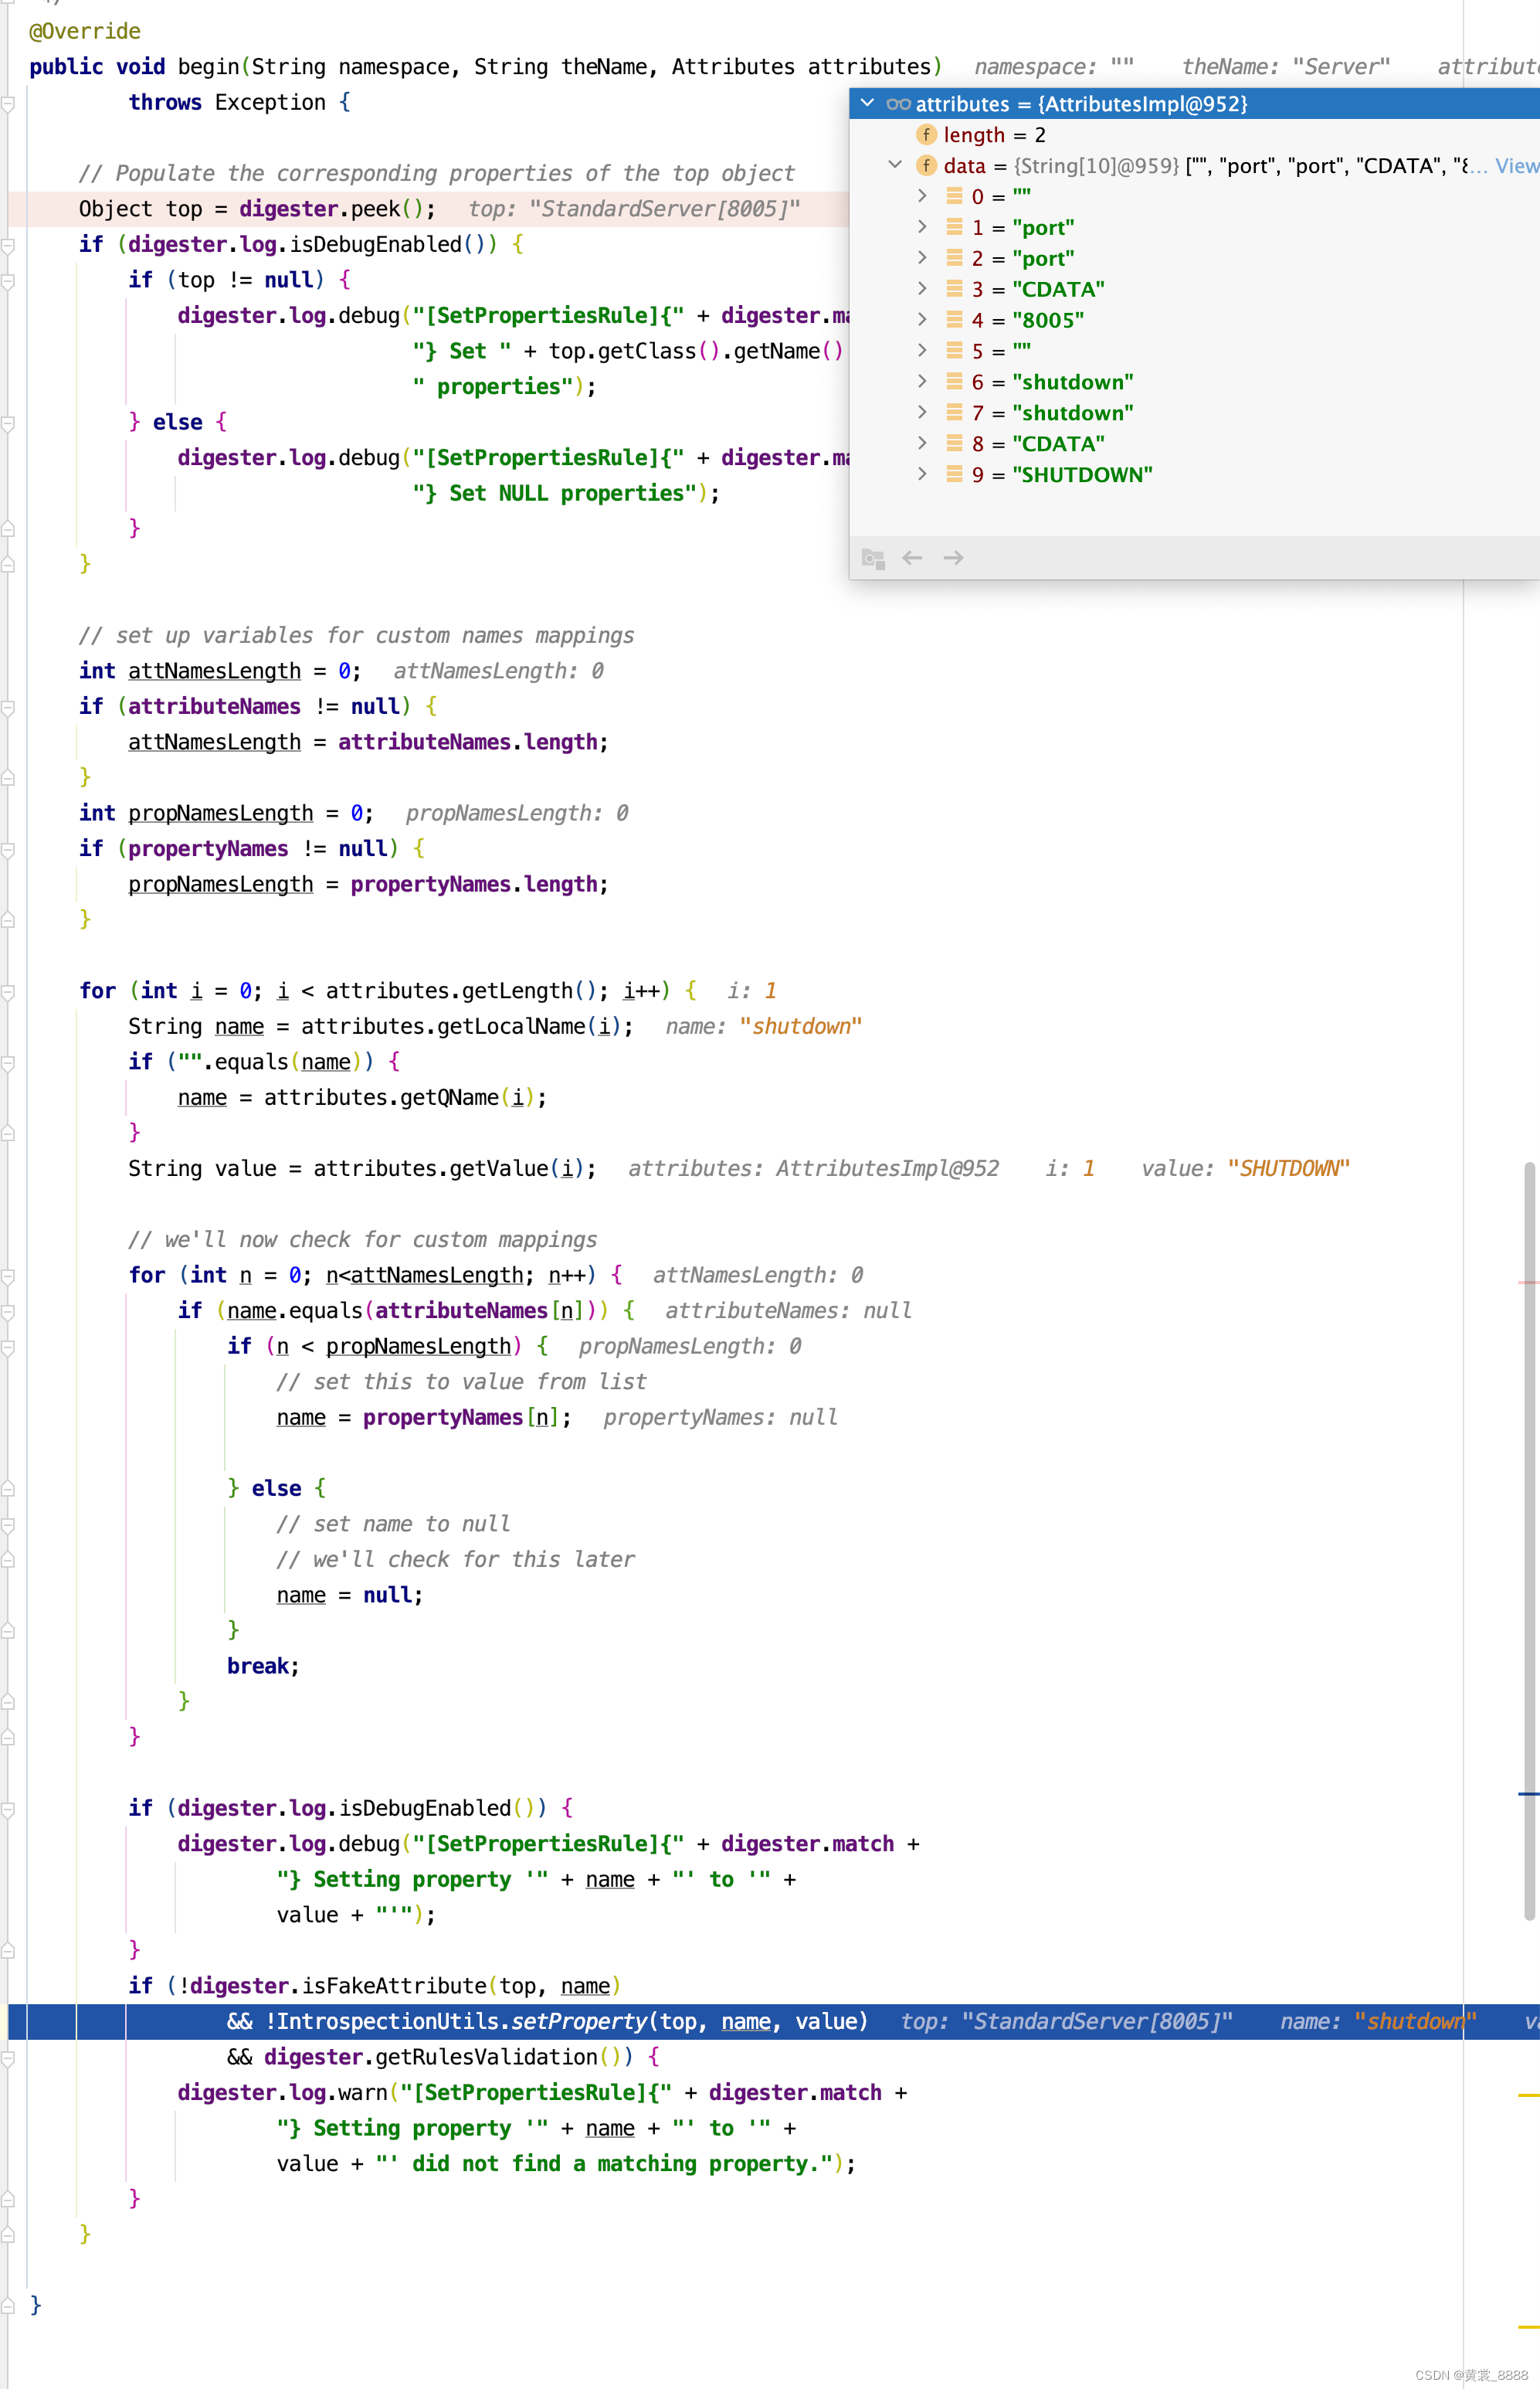Screen dimensions: 1540x2389
Task: Click the 'name = null;' statement
Action: [350, 1595]
